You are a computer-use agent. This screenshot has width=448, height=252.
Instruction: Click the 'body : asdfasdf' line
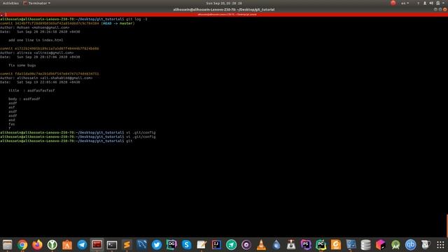click(24, 99)
